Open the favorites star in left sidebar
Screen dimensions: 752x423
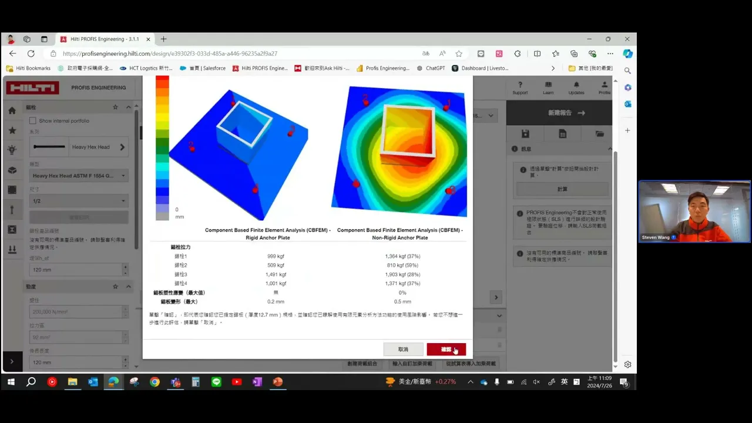(12, 130)
